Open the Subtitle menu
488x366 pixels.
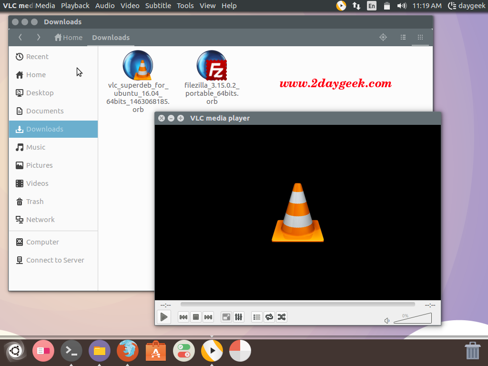158,6
